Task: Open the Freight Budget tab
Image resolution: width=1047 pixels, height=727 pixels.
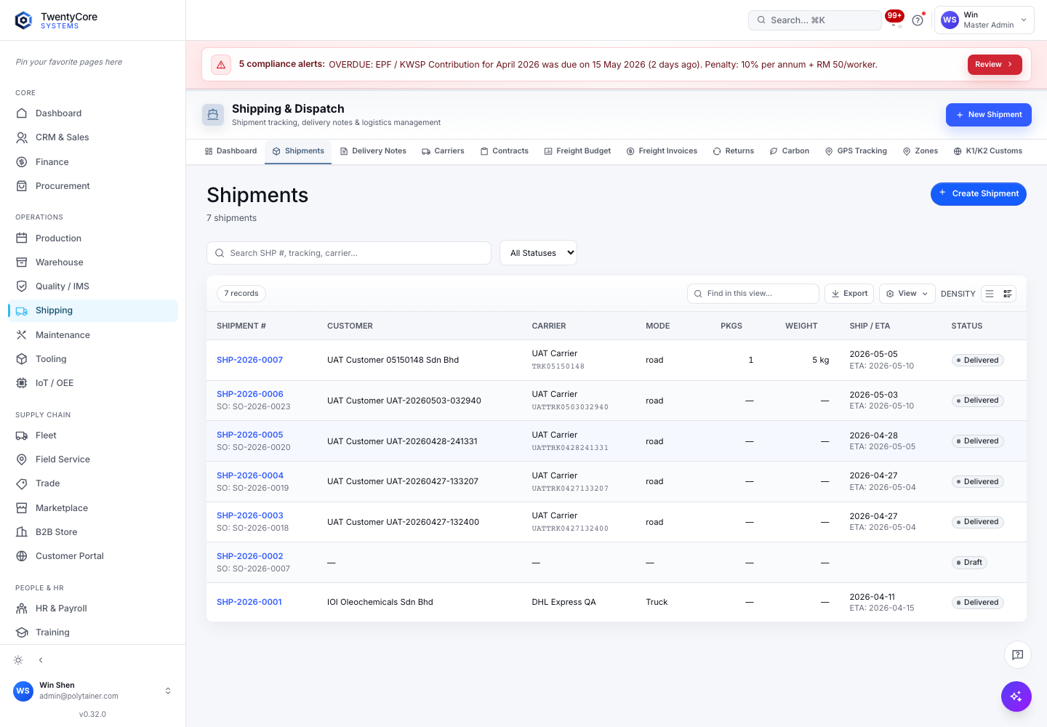Action: point(577,151)
